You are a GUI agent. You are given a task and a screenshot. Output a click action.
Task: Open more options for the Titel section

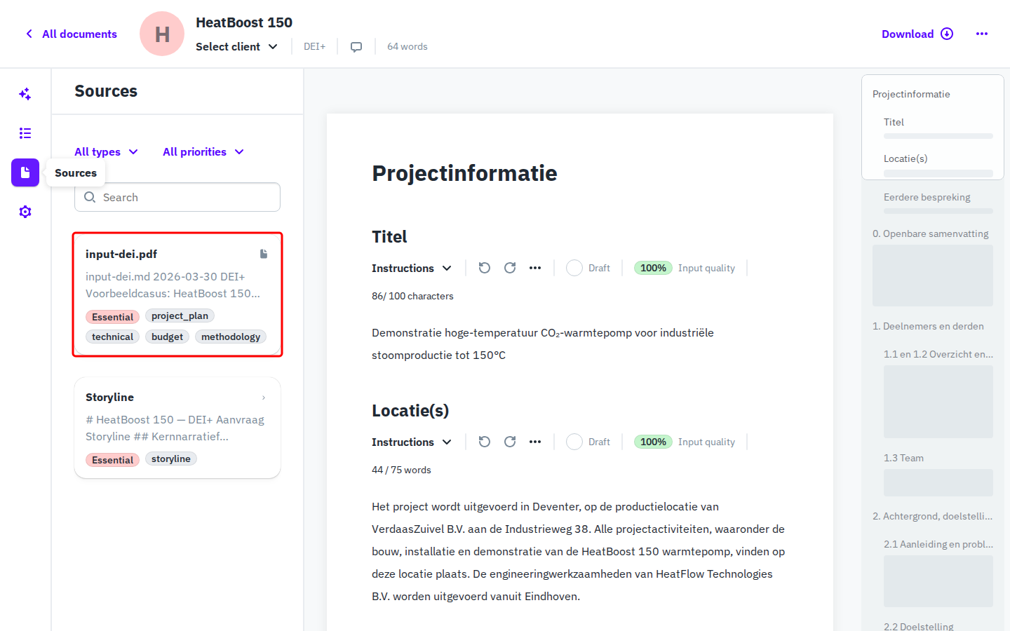pos(535,268)
